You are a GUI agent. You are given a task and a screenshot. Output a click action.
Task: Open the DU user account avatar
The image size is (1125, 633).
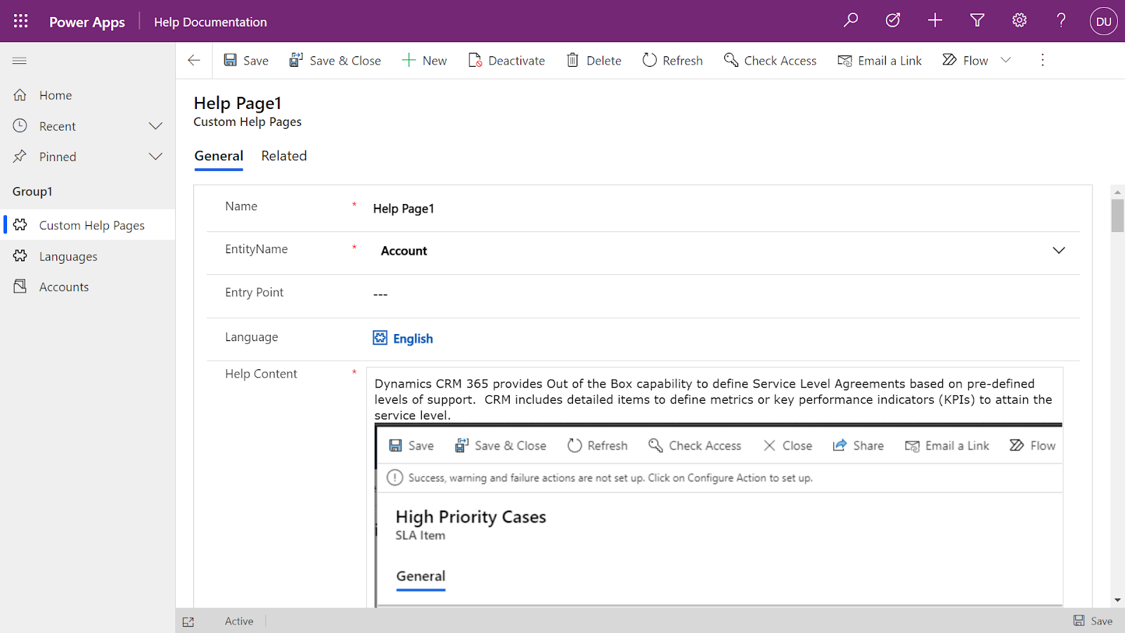(x=1104, y=21)
